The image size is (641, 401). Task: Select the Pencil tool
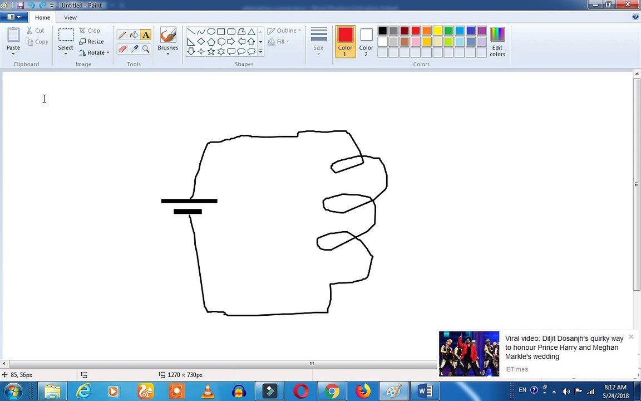[122, 35]
